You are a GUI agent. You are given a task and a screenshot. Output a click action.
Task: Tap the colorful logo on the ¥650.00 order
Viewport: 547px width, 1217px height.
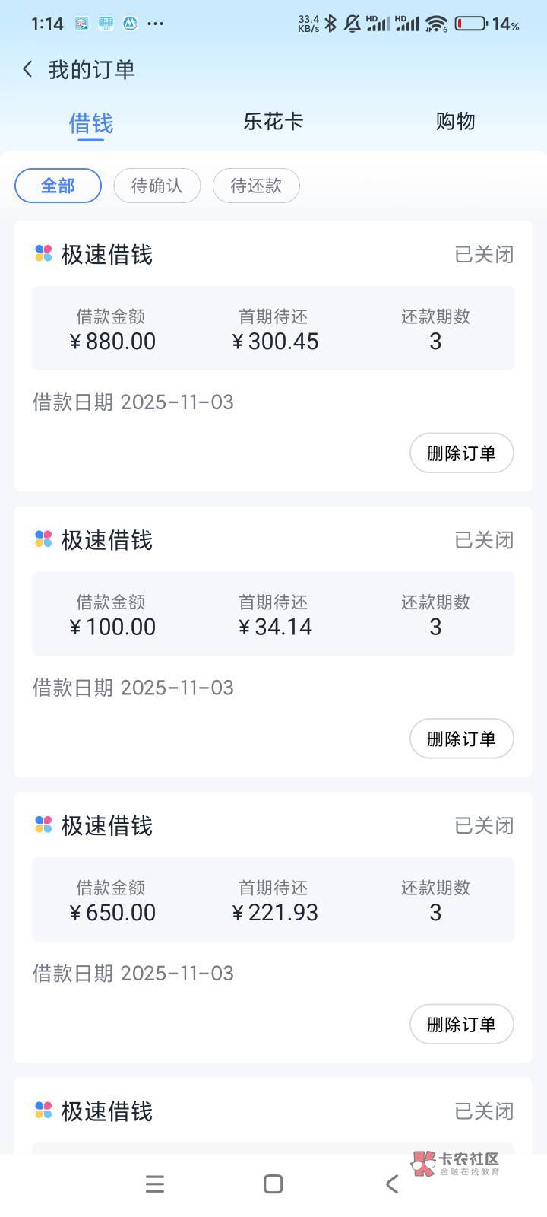[43, 825]
